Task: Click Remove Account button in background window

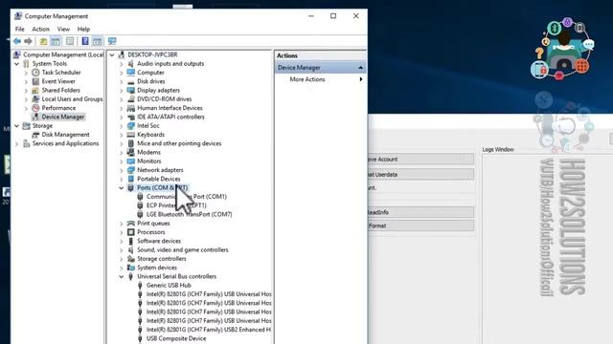Action: click(420, 160)
